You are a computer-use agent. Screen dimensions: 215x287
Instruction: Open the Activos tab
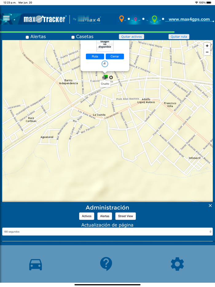[87, 216]
